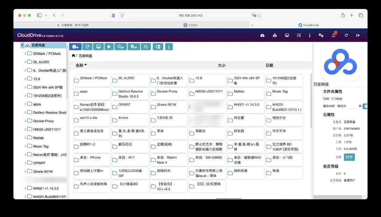
Task: Sort files by 大小 column header
Action: pyautogui.click(x=222, y=66)
